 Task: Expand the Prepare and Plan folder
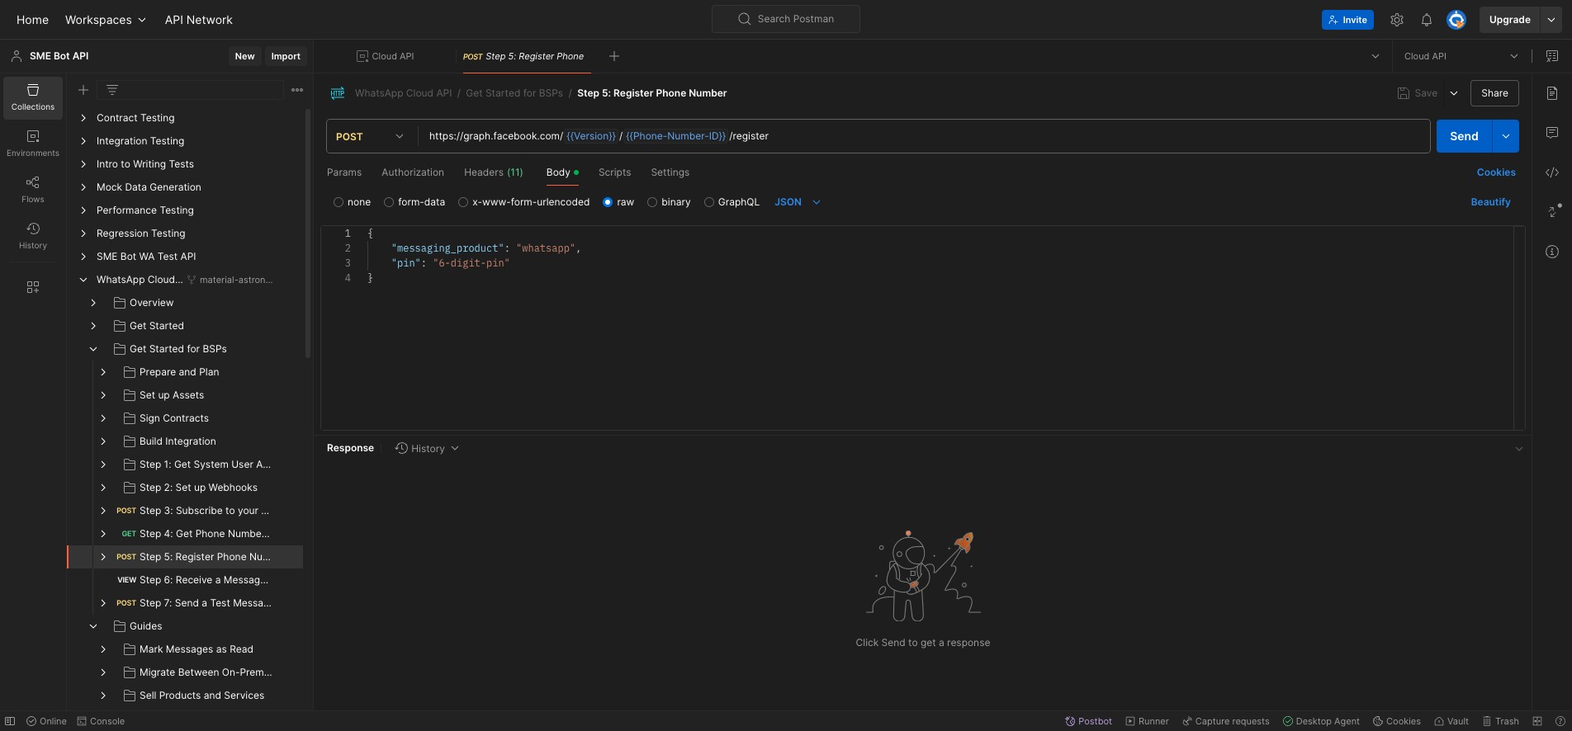pos(103,372)
